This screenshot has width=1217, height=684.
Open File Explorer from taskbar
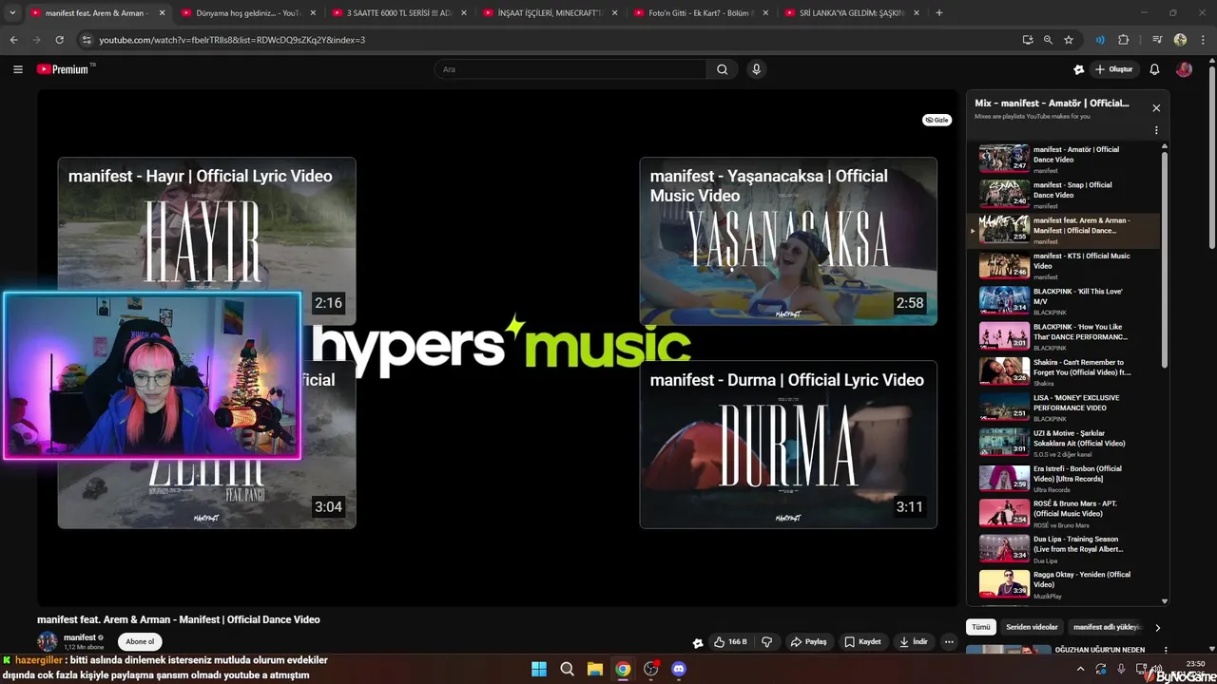pyautogui.click(x=594, y=669)
